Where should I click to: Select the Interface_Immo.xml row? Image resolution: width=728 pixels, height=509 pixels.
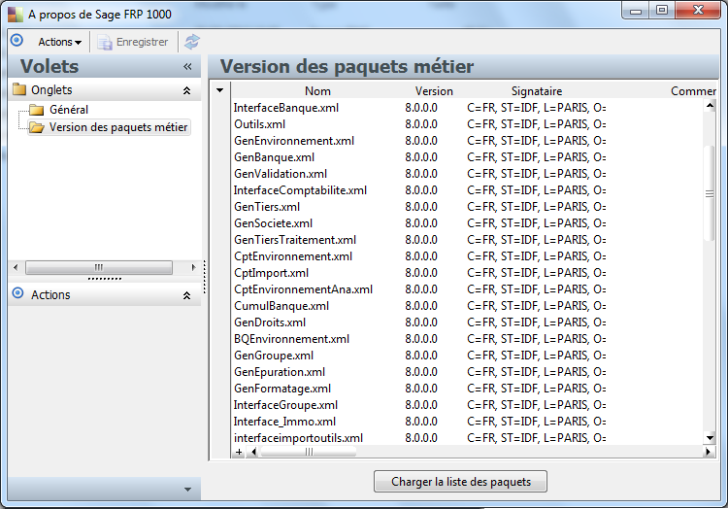coord(467,422)
